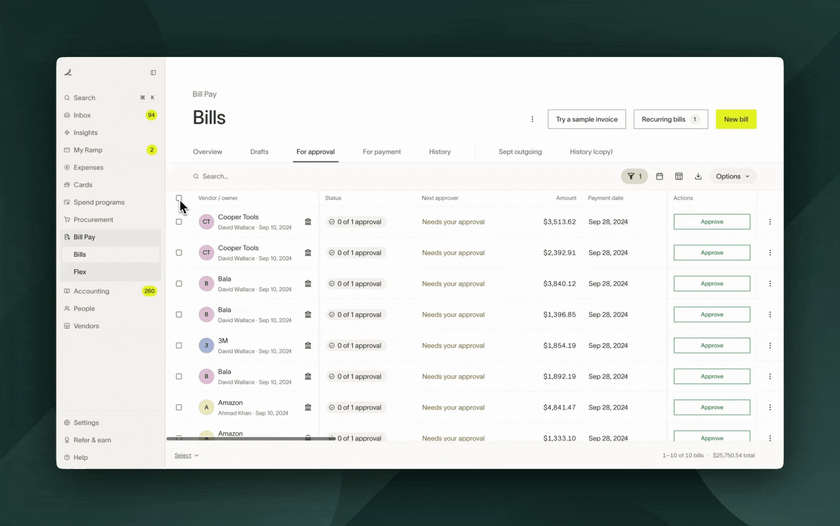Open Help in the sidebar

(111, 458)
